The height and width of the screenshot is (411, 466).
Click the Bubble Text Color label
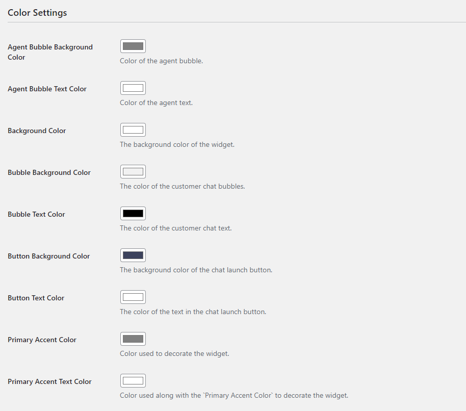point(36,214)
